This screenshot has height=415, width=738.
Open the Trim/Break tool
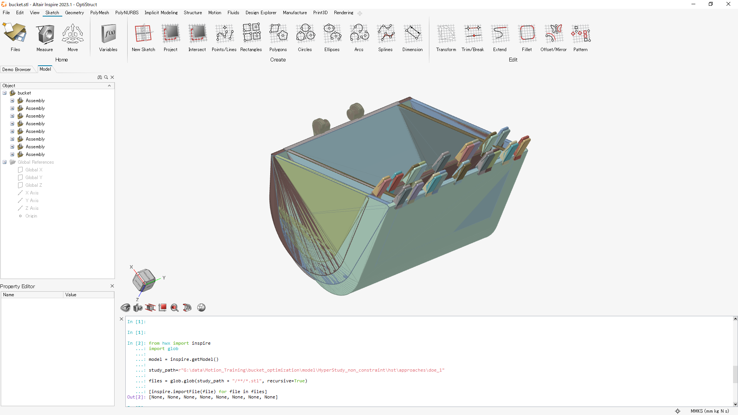472,35
